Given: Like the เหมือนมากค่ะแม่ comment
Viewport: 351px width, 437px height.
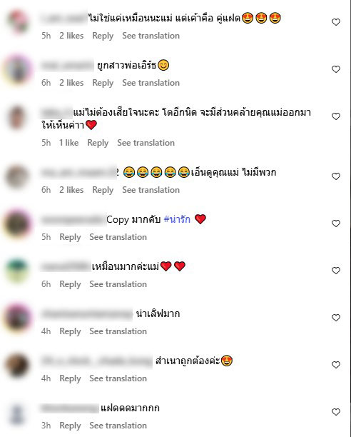Looking at the screenshot, I should tap(336, 271).
